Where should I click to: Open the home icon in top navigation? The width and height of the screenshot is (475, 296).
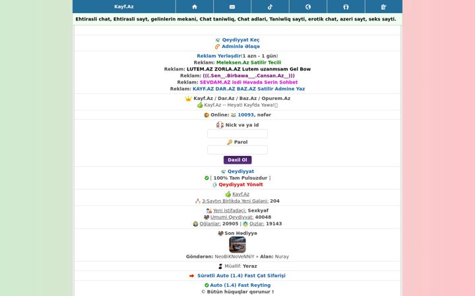pyautogui.click(x=195, y=7)
